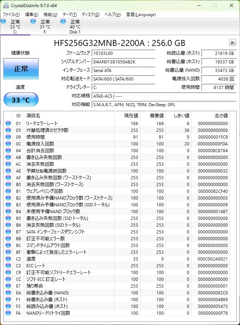Click status icon for EA 総書き込み量 (NAND)
This screenshot has width=240, height=325.
click(8, 293)
